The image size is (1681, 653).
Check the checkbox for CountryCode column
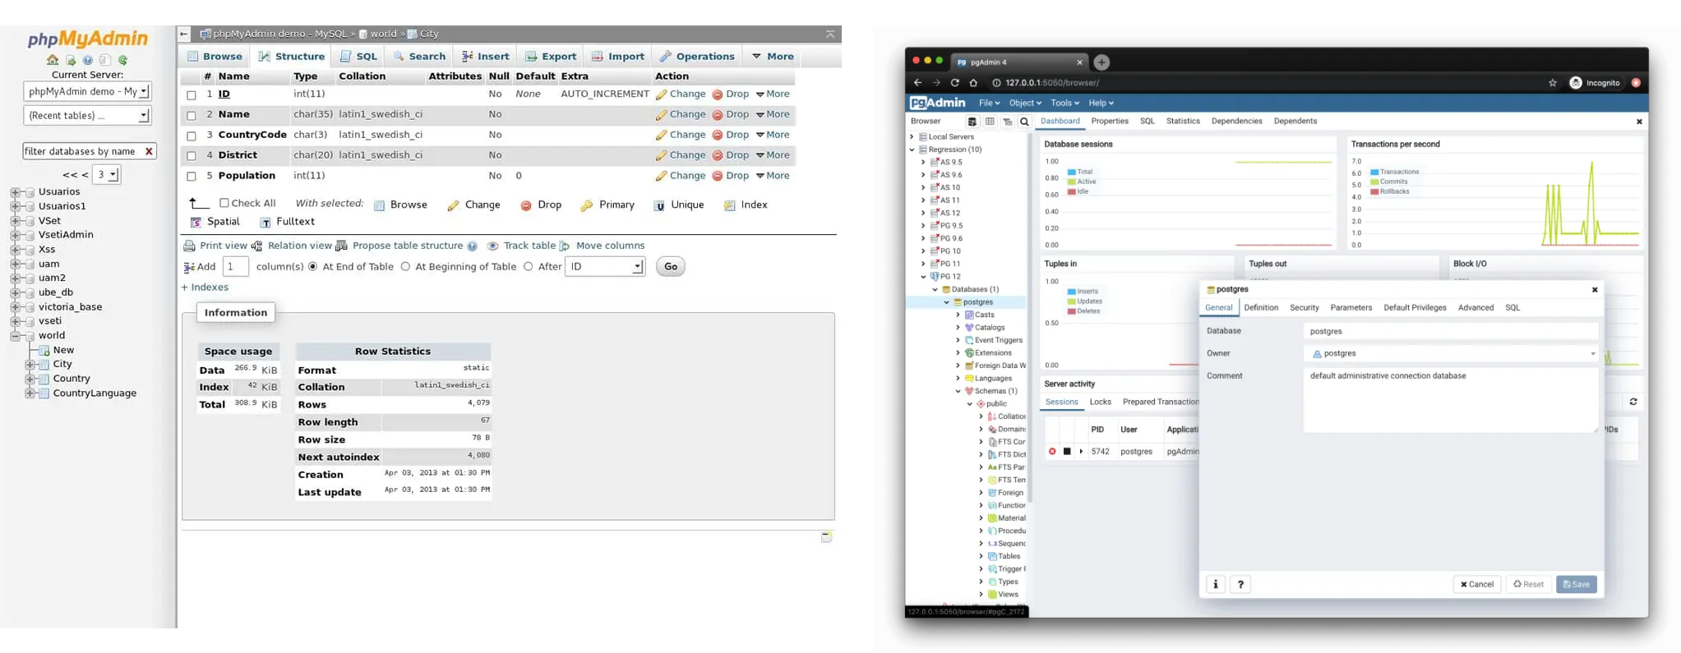(x=192, y=136)
